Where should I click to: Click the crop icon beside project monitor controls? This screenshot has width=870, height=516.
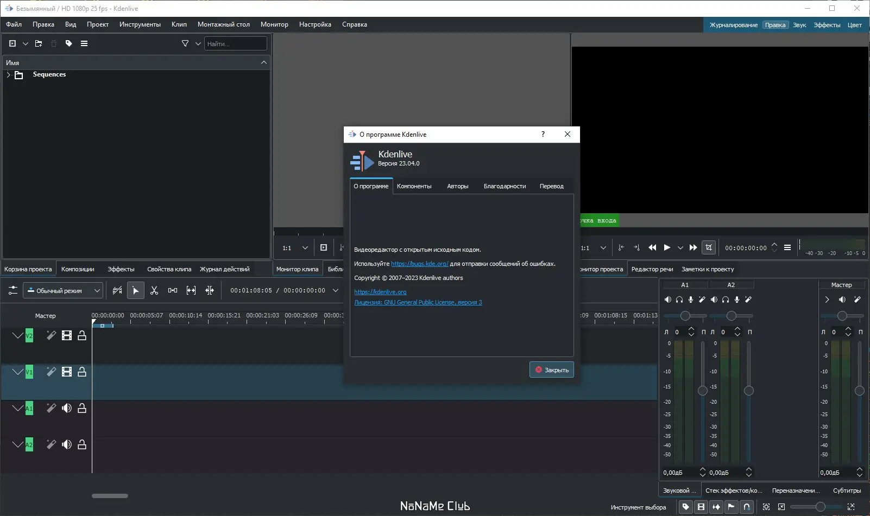(x=709, y=247)
